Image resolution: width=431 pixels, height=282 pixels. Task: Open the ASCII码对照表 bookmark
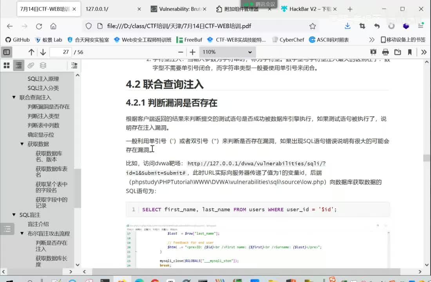coord(329,40)
